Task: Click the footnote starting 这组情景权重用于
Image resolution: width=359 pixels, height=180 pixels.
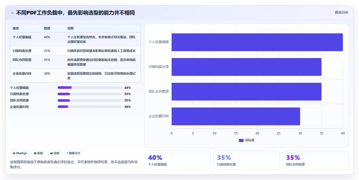Action: pos(74,165)
